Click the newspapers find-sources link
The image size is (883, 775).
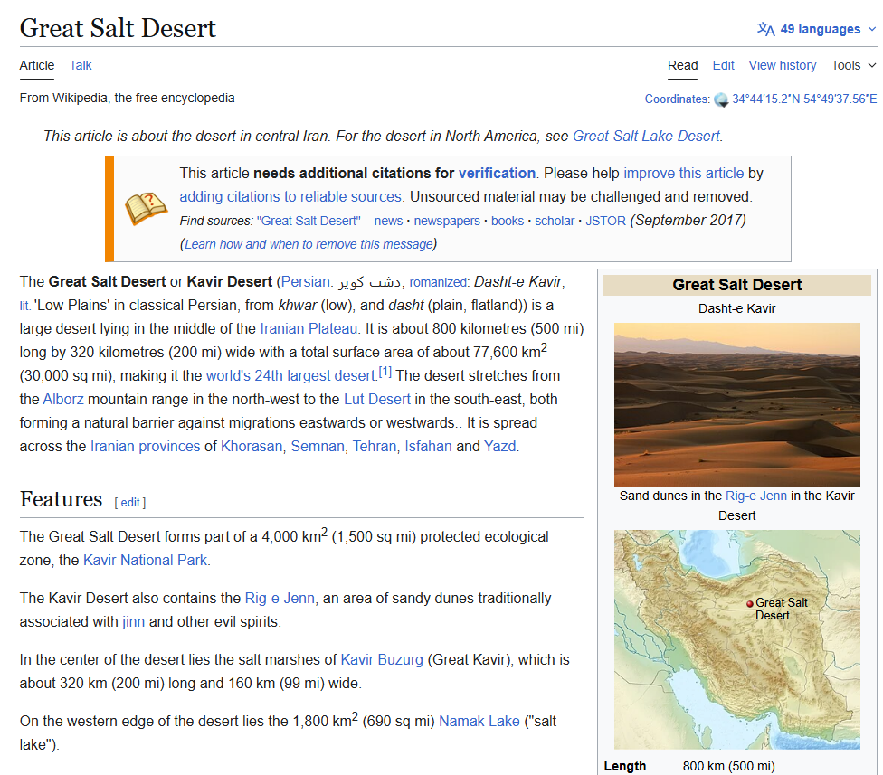447,222
